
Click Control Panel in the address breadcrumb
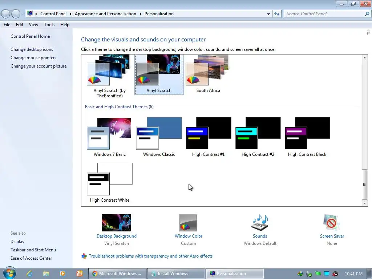pyautogui.click(x=53, y=14)
